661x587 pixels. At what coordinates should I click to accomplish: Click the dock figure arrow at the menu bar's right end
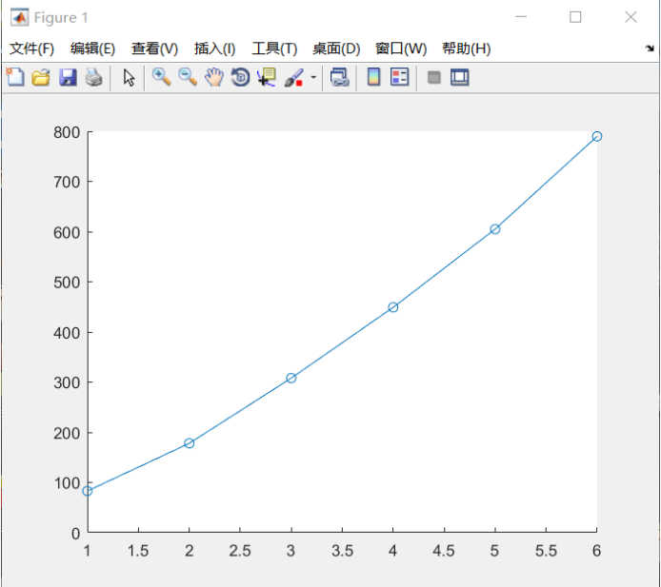pyautogui.click(x=650, y=48)
